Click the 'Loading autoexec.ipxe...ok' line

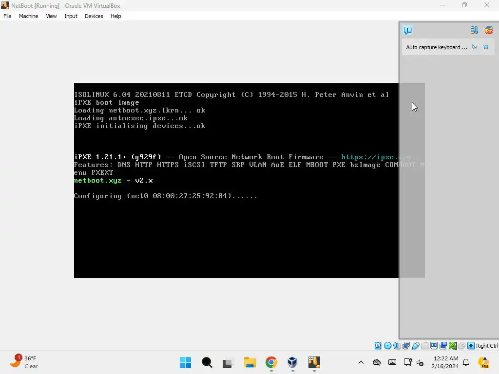[x=131, y=118]
